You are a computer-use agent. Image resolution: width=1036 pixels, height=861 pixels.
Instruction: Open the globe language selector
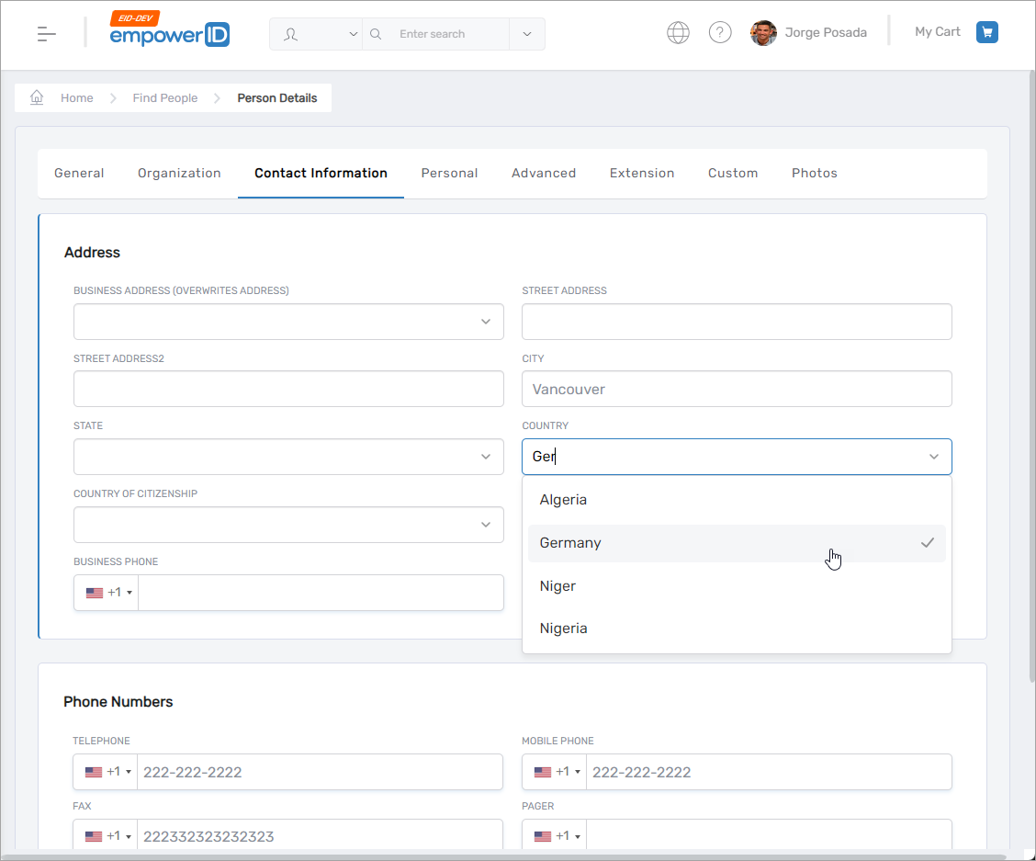pos(678,33)
